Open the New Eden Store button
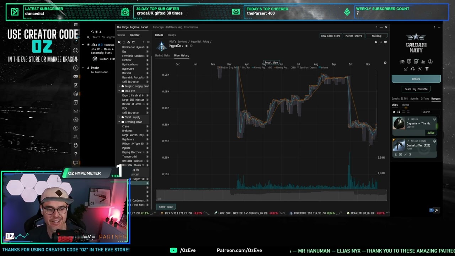455x256 pixels. 331,36
